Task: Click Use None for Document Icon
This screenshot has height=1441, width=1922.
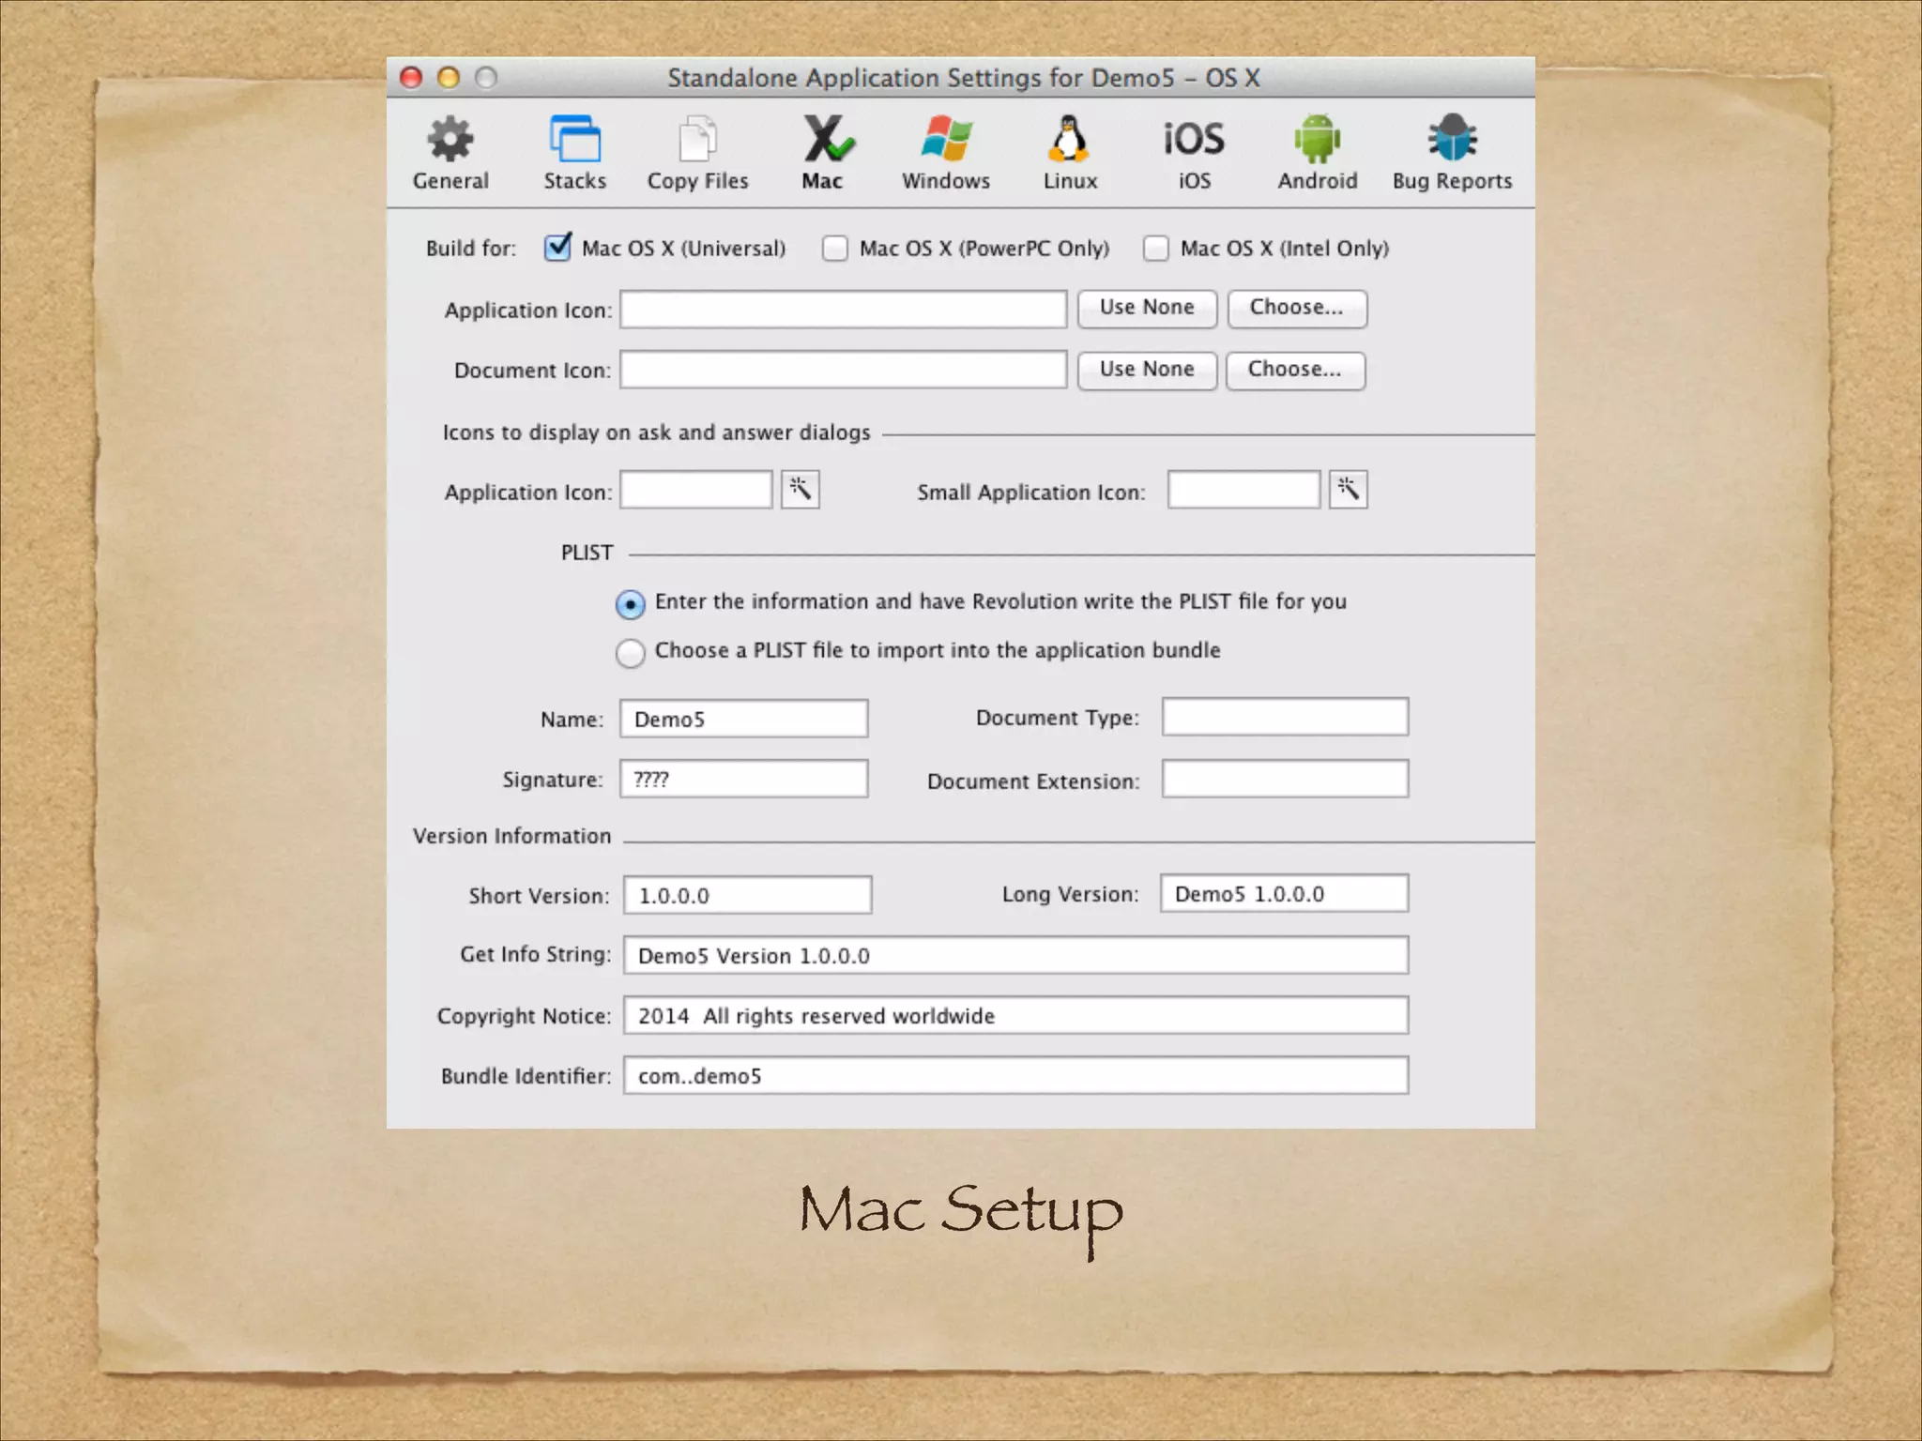Action: [x=1147, y=371]
